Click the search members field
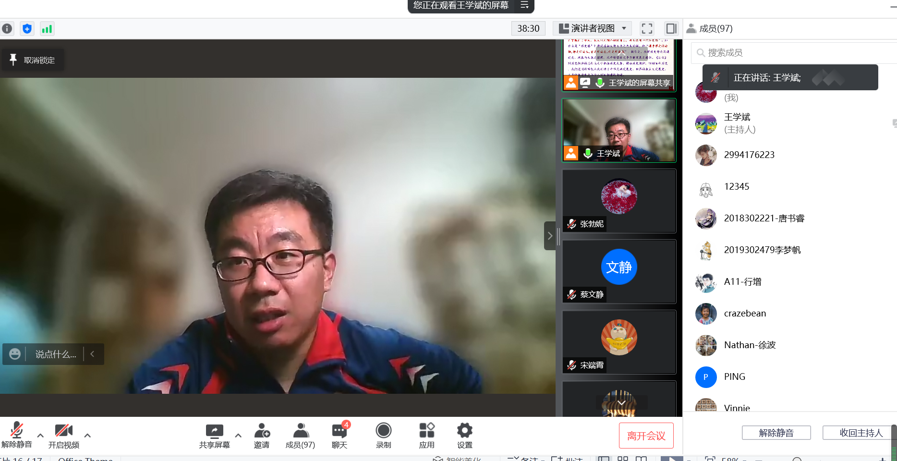Image resolution: width=897 pixels, height=461 pixels. pyautogui.click(x=792, y=53)
